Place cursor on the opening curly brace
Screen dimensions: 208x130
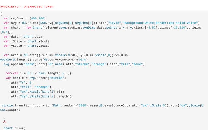point(1,14)
